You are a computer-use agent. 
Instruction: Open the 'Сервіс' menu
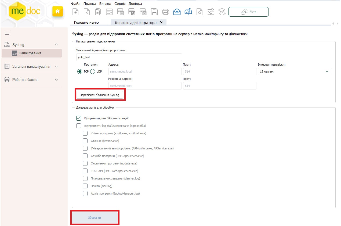[120, 4]
